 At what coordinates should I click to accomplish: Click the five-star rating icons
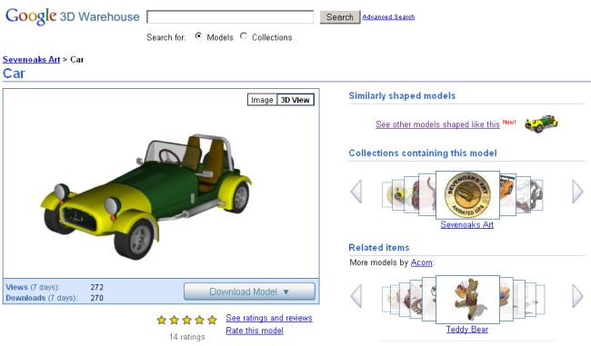coord(187,320)
